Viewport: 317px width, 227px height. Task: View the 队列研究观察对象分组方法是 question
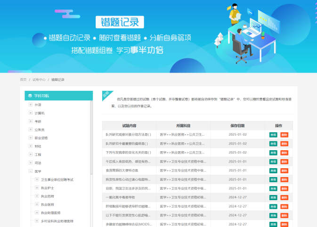[273, 135]
